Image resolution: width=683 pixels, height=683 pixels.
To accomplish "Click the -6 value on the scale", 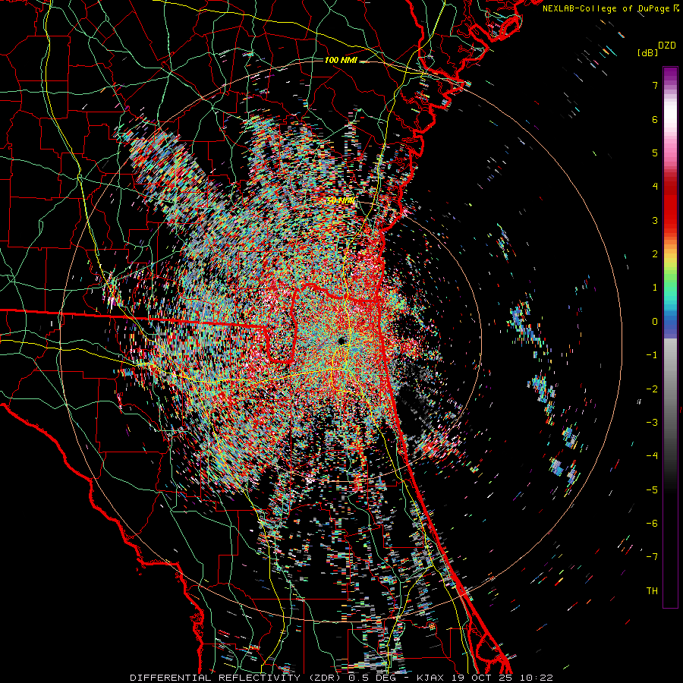I will coord(652,524).
